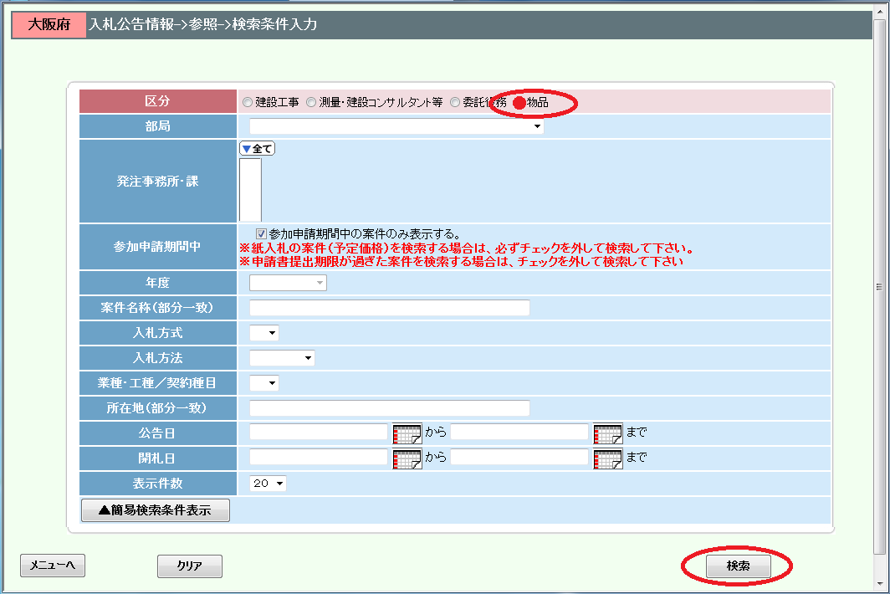Open calendar for 公告日 start date
Viewport: 890px width, 594px height.
pyautogui.click(x=407, y=433)
